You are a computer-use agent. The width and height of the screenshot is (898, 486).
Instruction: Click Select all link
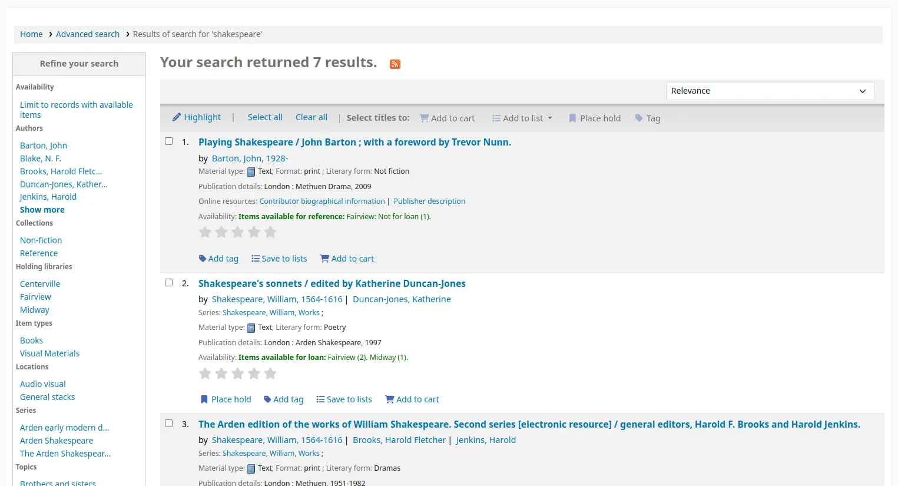(265, 117)
